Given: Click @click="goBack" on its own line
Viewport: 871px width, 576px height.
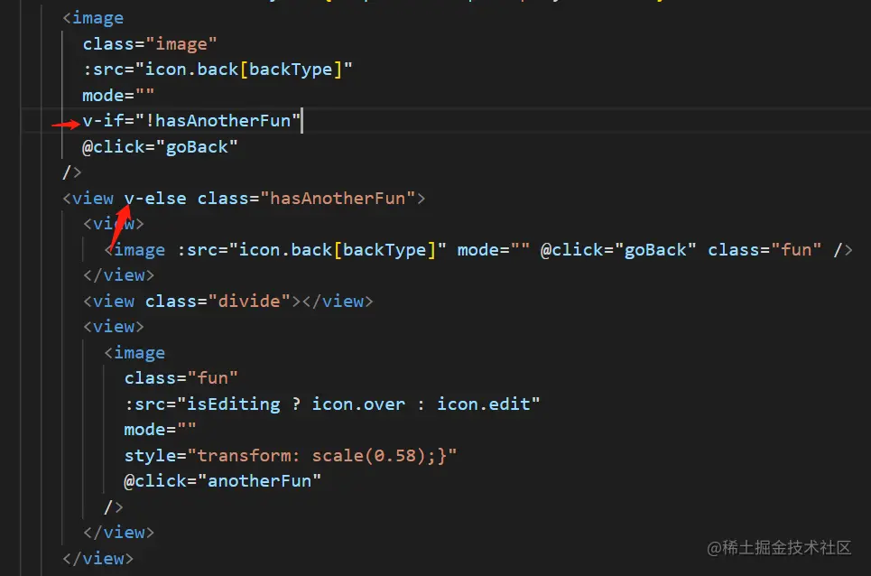Looking at the screenshot, I should click(x=160, y=147).
